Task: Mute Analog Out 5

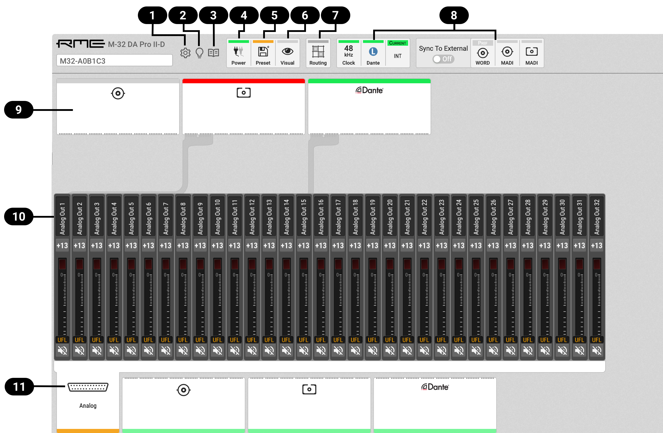Action: coord(131,350)
